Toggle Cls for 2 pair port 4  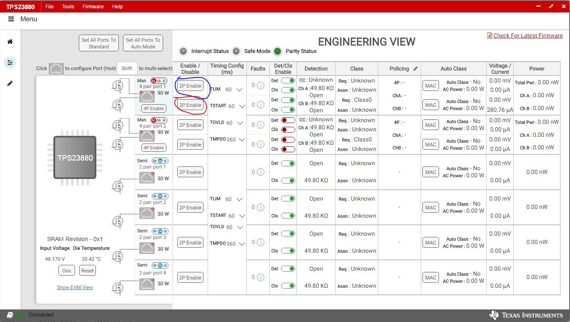click(288, 286)
